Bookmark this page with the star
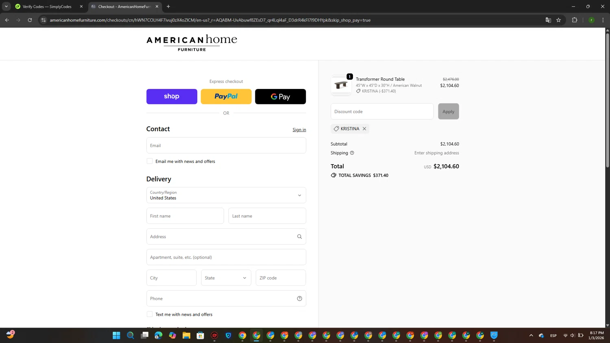Image resolution: width=610 pixels, height=343 pixels. click(x=559, y=20)
